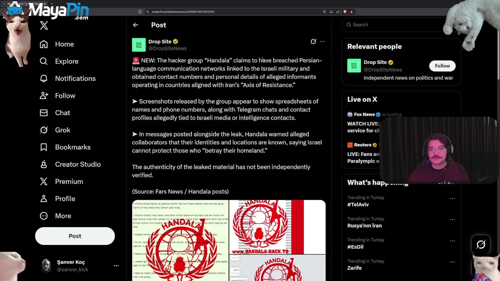Open Fox News live broadcast entry
The height and width of the screenshot is (281, 500).
(363, 122)
